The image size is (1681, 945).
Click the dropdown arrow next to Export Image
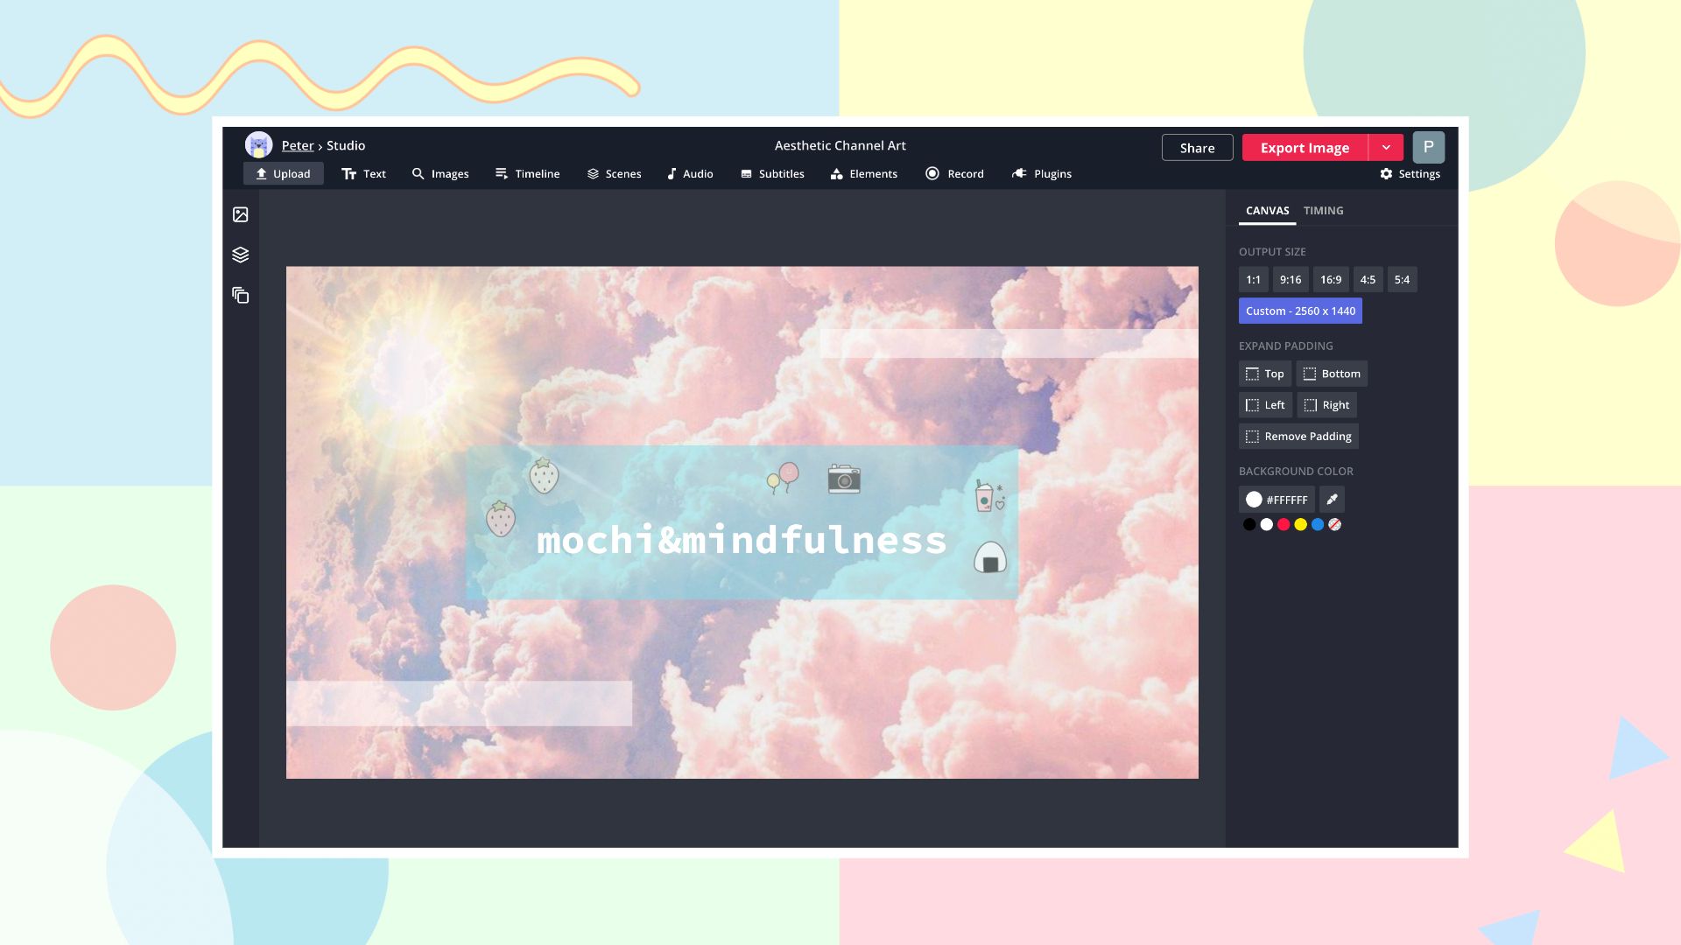point(1387,146)
